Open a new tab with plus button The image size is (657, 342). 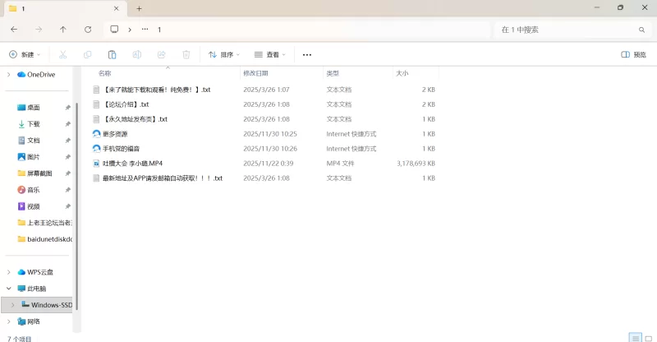[139, 8]
